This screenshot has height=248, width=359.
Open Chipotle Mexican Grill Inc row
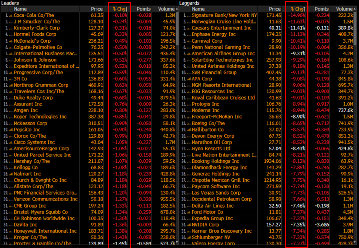(221, 180)
